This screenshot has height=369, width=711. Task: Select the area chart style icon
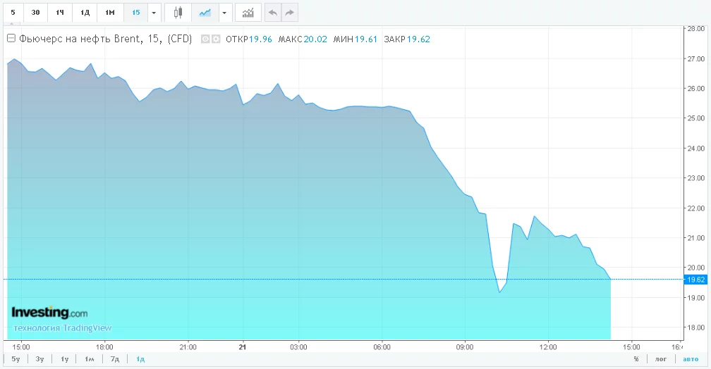point(205,12)
